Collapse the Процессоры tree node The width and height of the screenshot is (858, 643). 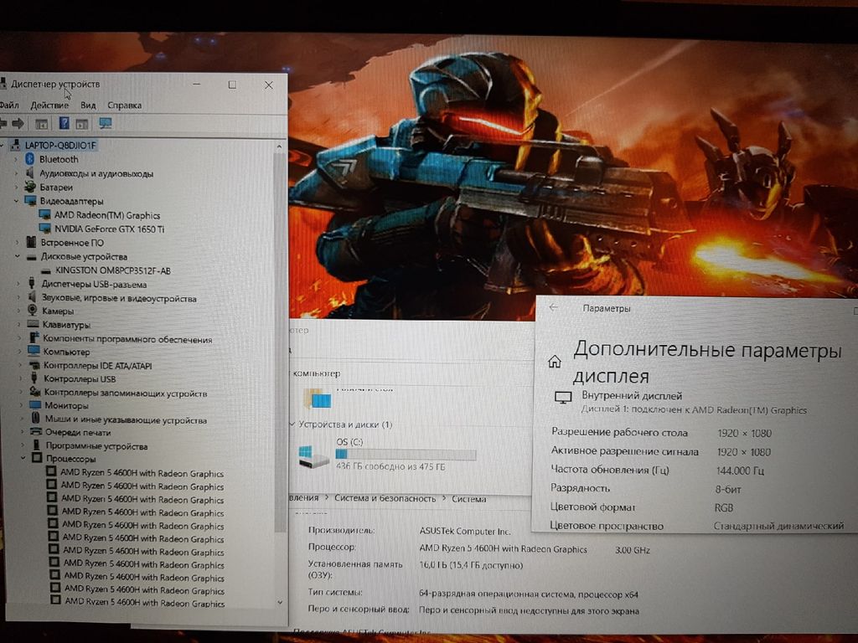(23, 458)
